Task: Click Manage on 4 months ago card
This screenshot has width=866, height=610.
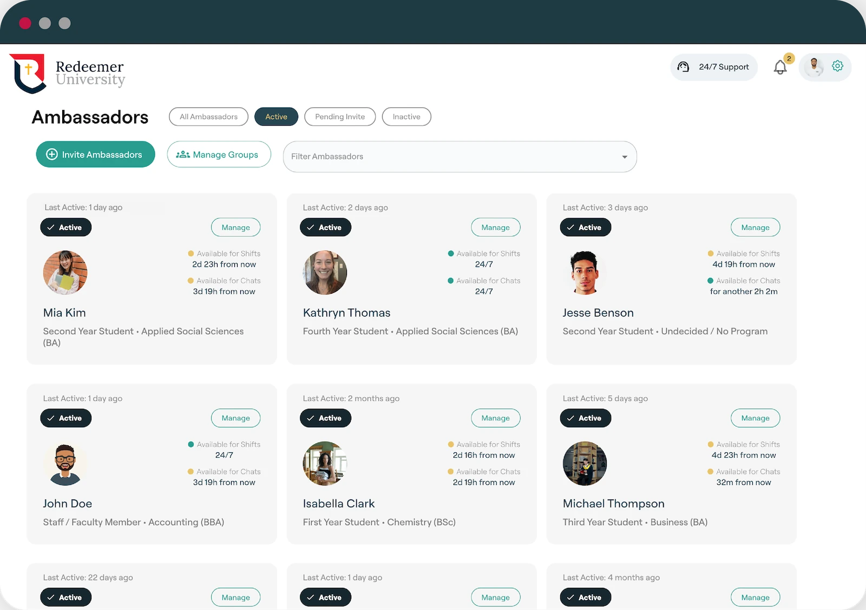Action: [x=756, y=598]
